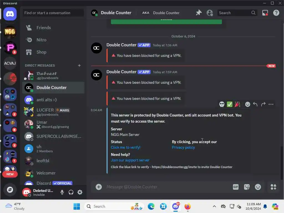Screen dimensions: 284x213
Task: Open attachment plus button in message bar
Action: 99,187
